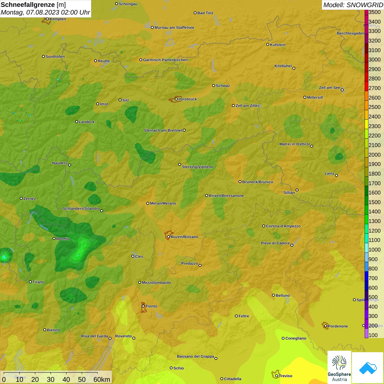
Task: Click the 1500 m green legend color
Action: [x=366, y=200]
